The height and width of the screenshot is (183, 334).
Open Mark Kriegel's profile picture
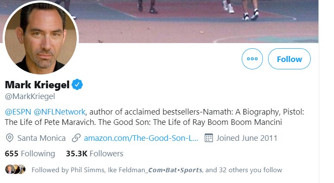point(41,37)
